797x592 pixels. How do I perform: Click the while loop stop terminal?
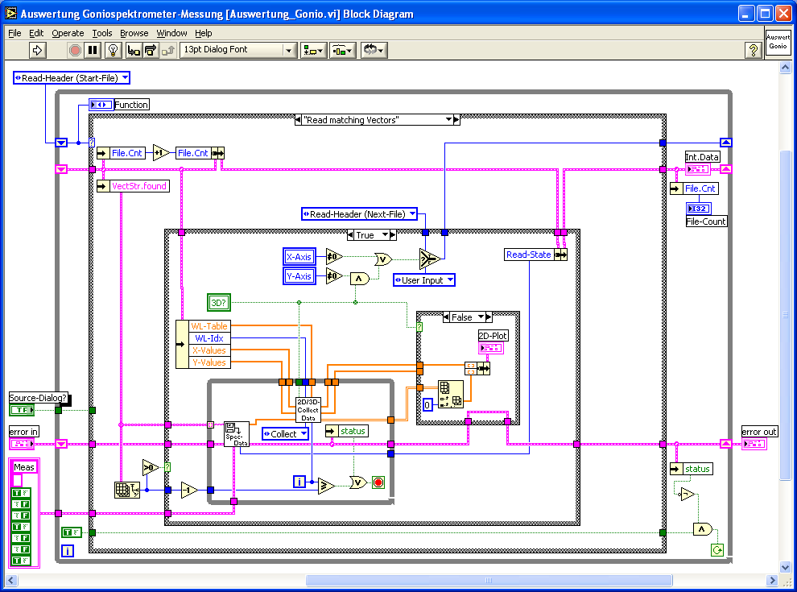point(378,482)
